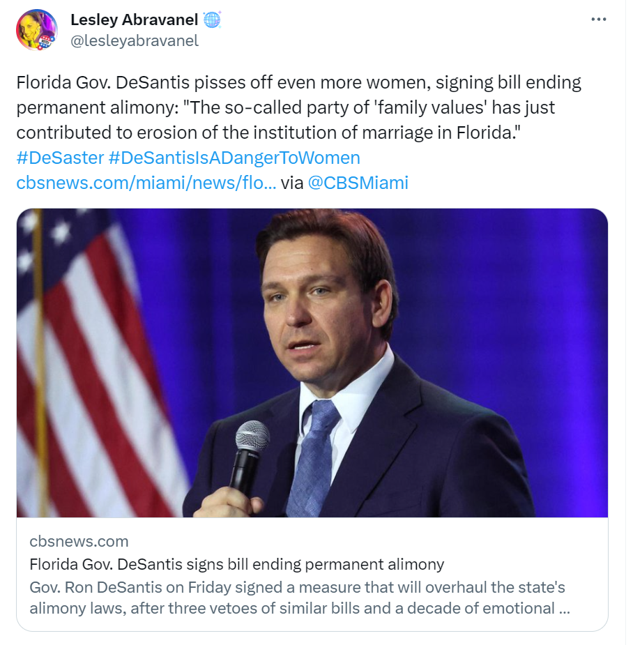Visit the @lesleyabravanel handle
Image resolution: width=633 pixels, height=645 pixels.
tap(135, 40)
